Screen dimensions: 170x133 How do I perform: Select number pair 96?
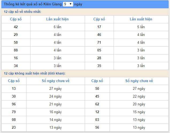point(14,104)
